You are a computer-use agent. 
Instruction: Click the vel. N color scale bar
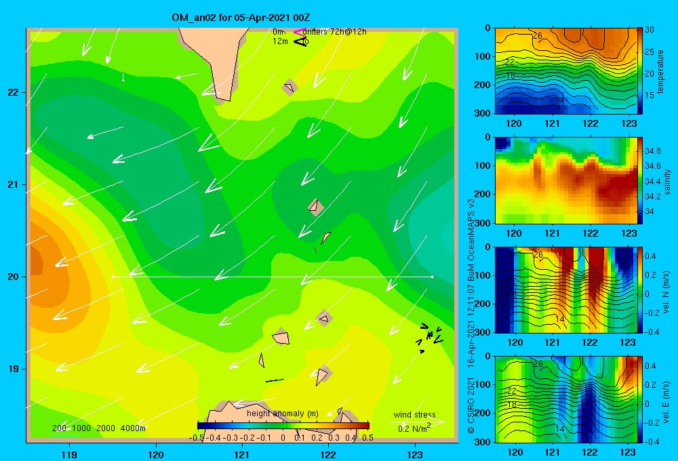point(639,289)
